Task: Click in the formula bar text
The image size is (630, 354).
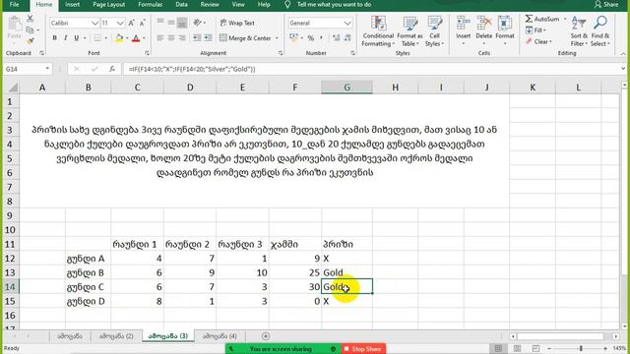Action: pyautogui.click(x=192, y=69)
